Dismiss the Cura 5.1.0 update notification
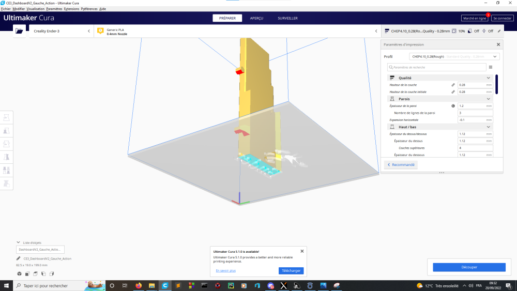Image resolution: width=517 pixels, height=291 pixels. pos(302,251)
